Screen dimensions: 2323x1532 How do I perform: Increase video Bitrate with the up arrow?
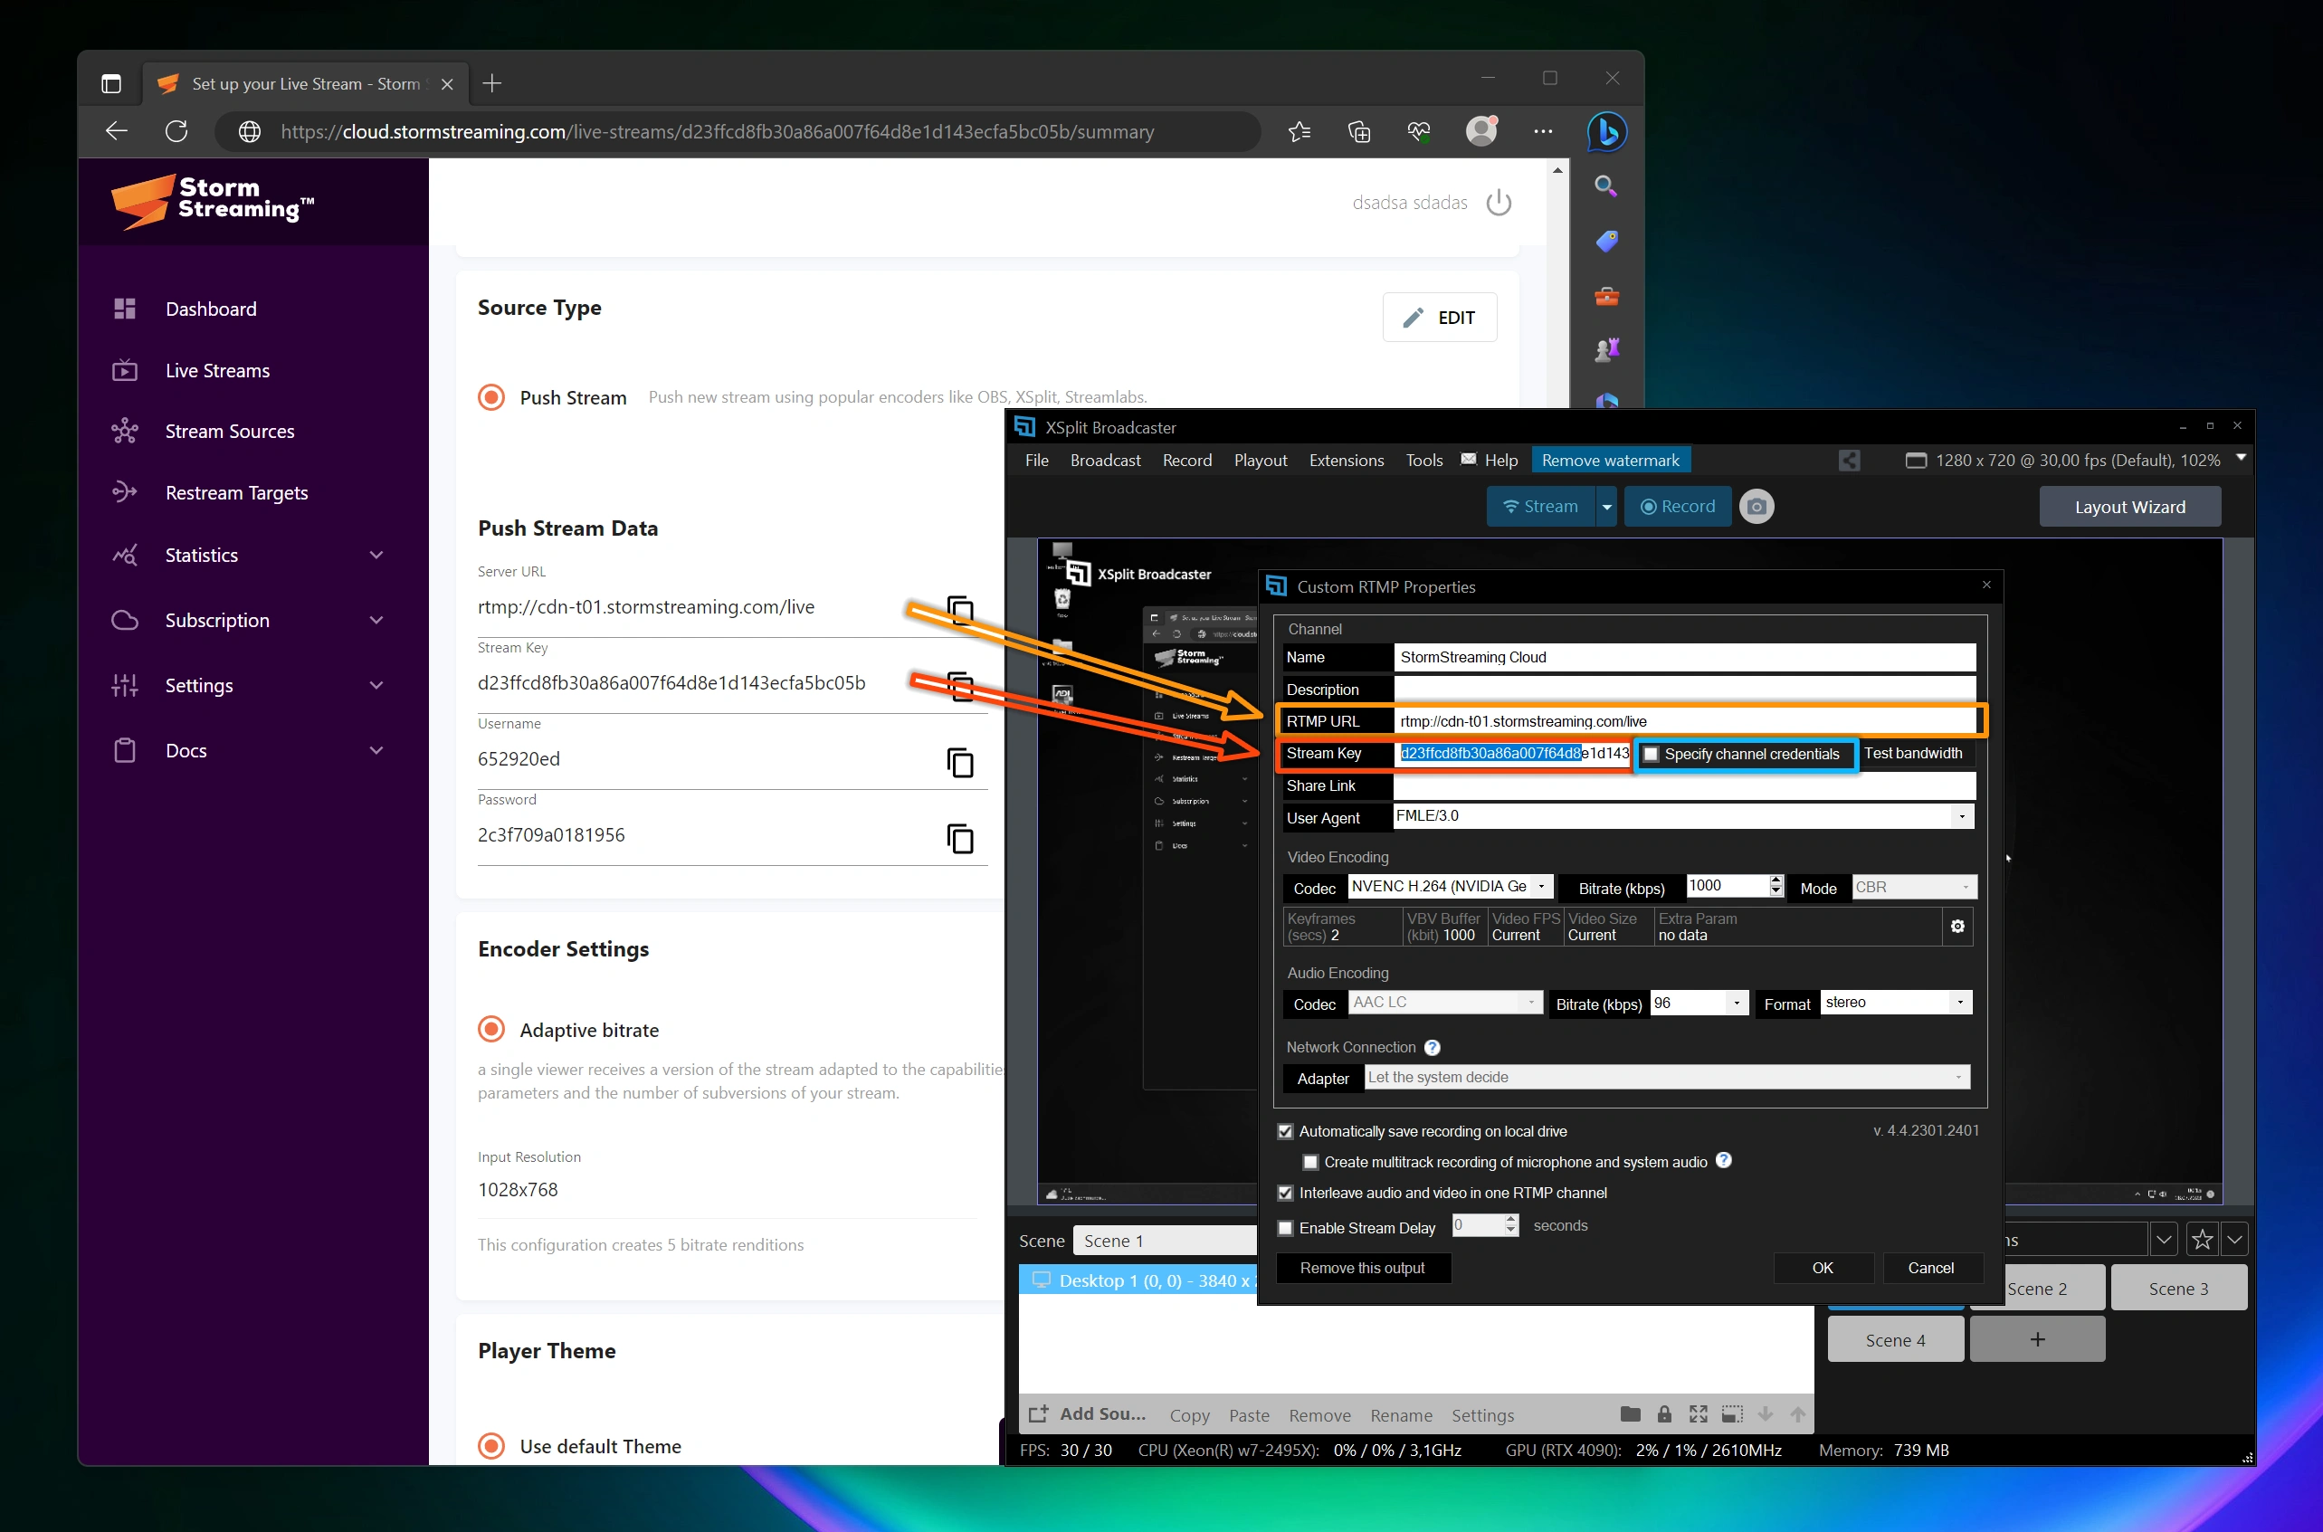1776,880
